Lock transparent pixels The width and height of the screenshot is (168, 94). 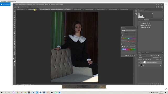click(143, 60)
